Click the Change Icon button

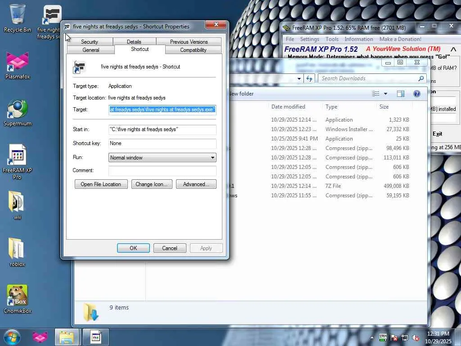coord(152,184)
